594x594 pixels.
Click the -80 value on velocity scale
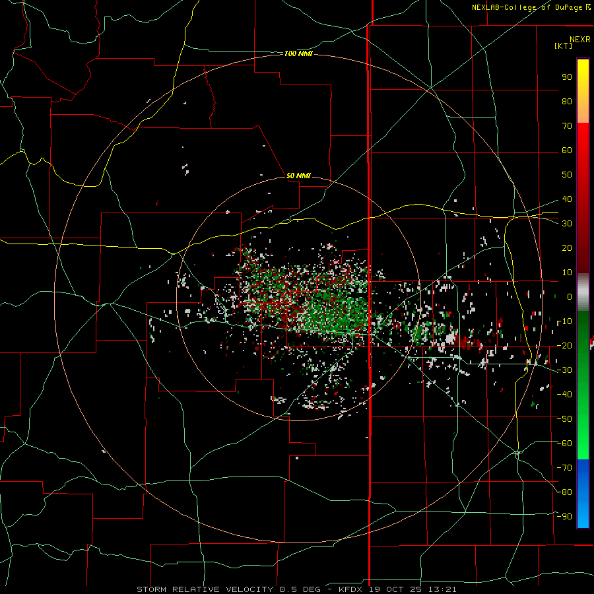pyautogui.click(x=564, y=492)
